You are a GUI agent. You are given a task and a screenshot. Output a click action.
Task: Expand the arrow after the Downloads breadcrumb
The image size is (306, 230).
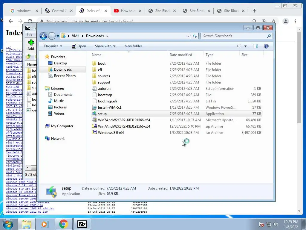107,36
